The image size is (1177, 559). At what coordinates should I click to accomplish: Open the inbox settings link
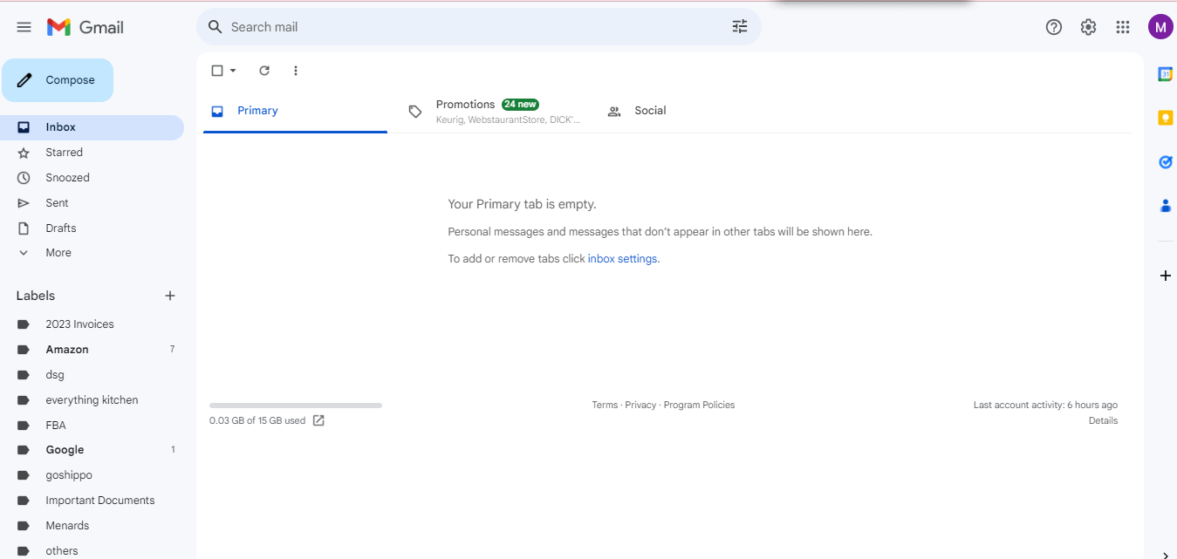pyautogui.click(x=622, y=259)
